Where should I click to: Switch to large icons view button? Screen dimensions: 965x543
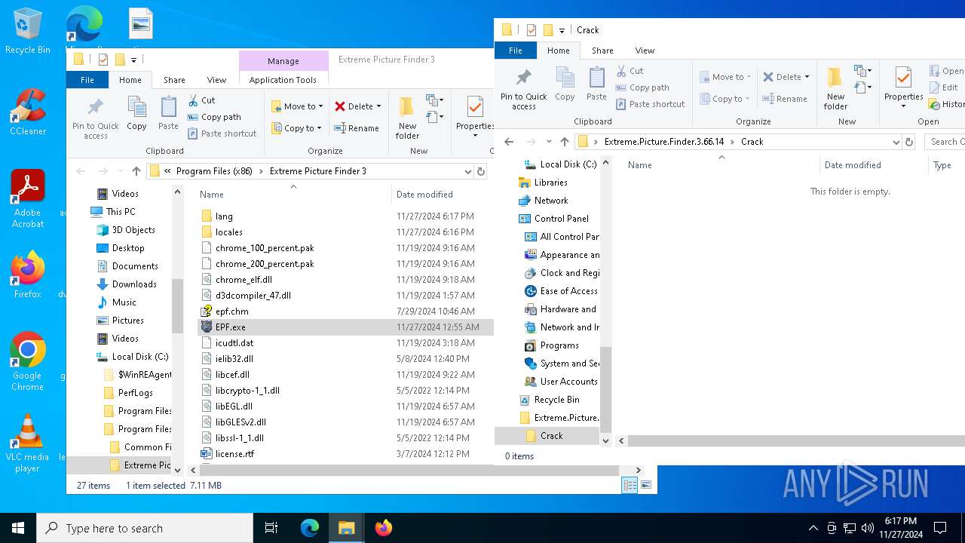pos(646,486)
